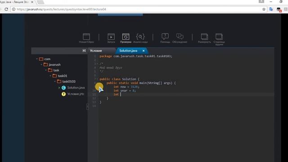Image resolution: width=288 pixels, height=162 pixels.
Task: Click the browser address bar
Action: pyautogui.click(x=139, y=9)
